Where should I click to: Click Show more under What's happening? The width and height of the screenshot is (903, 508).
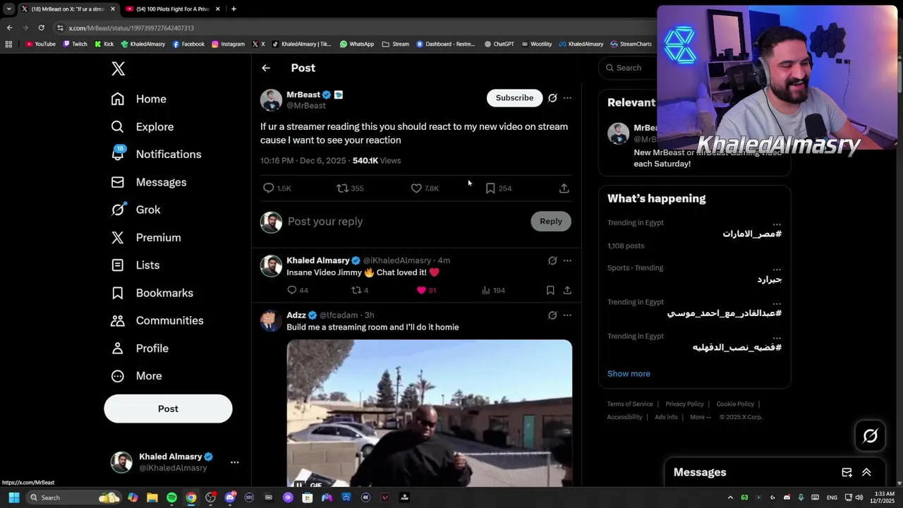click(x=629, y=374)
